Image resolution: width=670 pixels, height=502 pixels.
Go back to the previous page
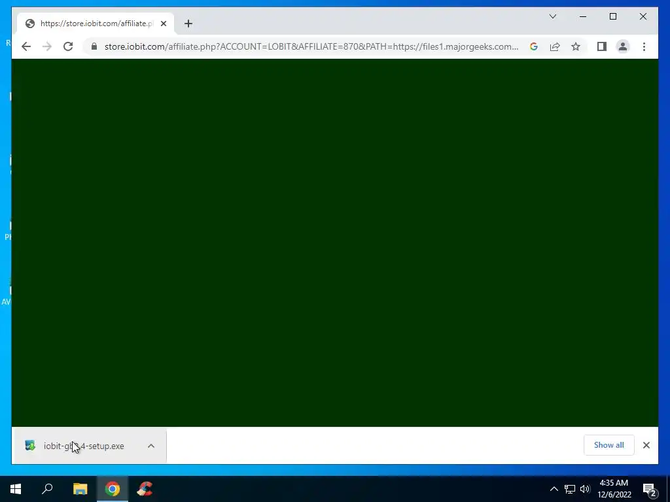(x=26, y=46)
